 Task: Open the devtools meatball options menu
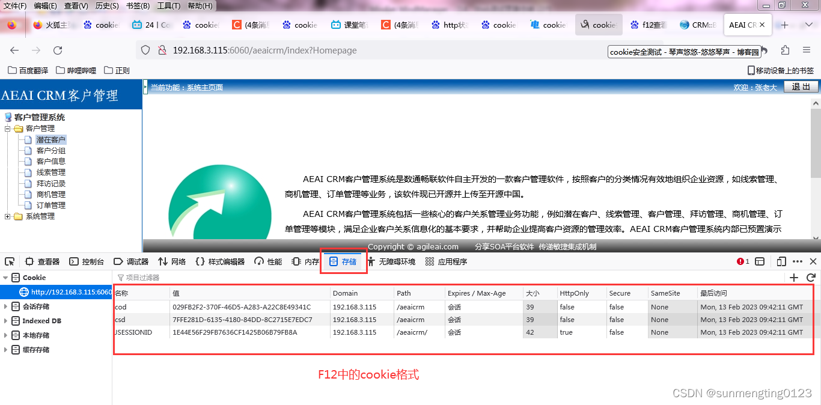(x=798, y=261)
